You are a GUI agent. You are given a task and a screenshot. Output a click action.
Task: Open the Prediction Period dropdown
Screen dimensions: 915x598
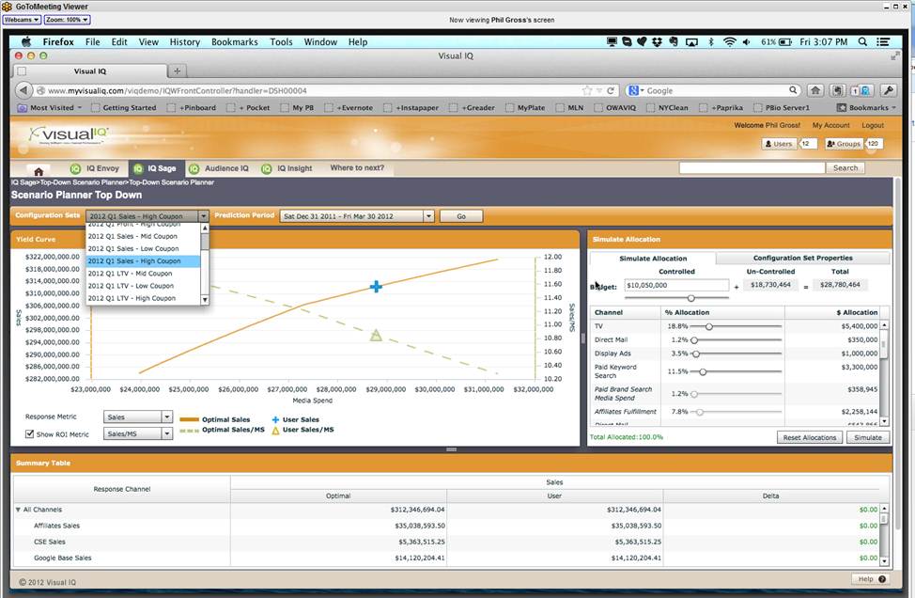pyautogui.click(x=428, y=215)
